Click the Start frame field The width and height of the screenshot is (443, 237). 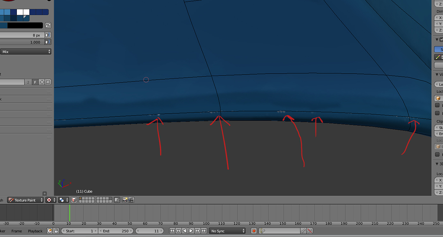pyautogui.click(x=80, y=231)
